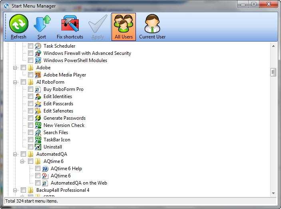Select the Edit Passcards entry
The image size is (281, 209).
(x=58, y=104)
